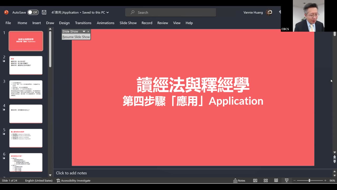
Task: Close the Slide Show floating toolbar
Action: coord(88,31)
